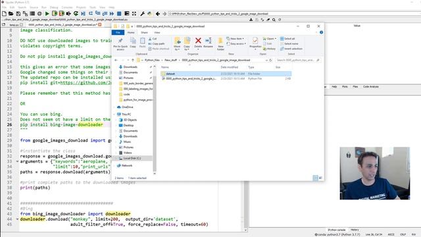Collapse the code fold arrow on line 33
This screenshot has height=237, width=421.
coord(17,161)
